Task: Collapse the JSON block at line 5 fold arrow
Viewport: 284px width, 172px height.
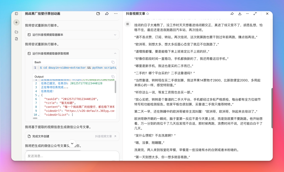Action: (x=38, y=95)
